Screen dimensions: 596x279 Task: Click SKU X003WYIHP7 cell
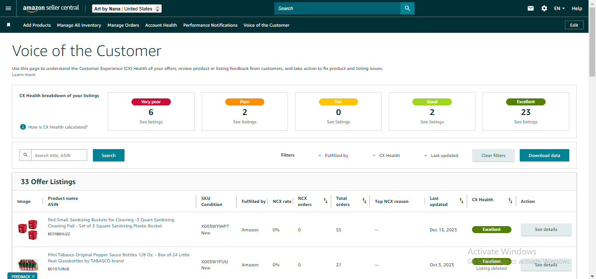coord(215,227)
